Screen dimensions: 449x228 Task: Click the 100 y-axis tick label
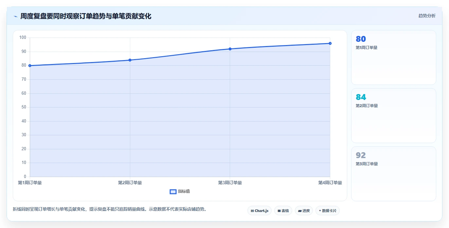point(23,38)
